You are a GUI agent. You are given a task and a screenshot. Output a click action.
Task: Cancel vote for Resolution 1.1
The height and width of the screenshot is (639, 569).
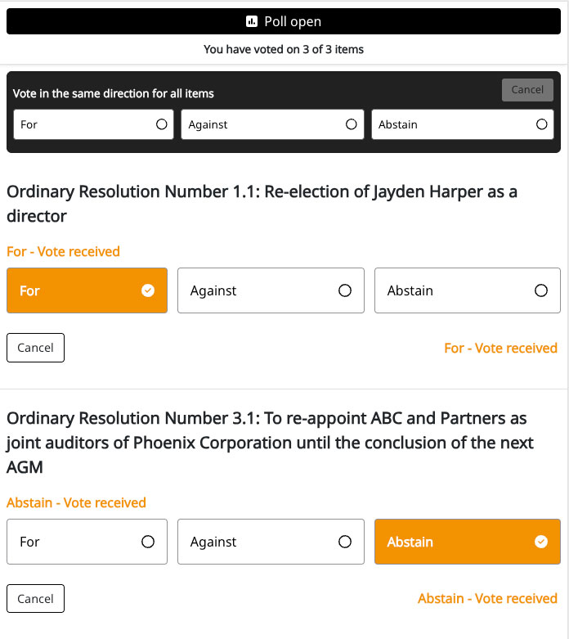(35, 348)
